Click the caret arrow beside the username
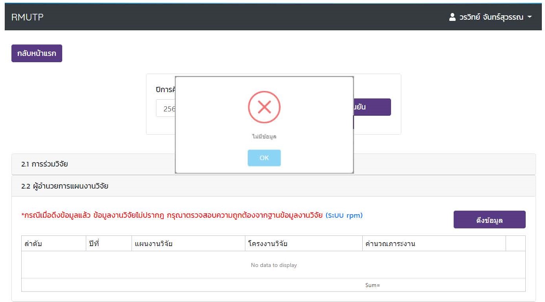Image resolution: width=545 pixels, height=302 pixels. tap(529, 17)
